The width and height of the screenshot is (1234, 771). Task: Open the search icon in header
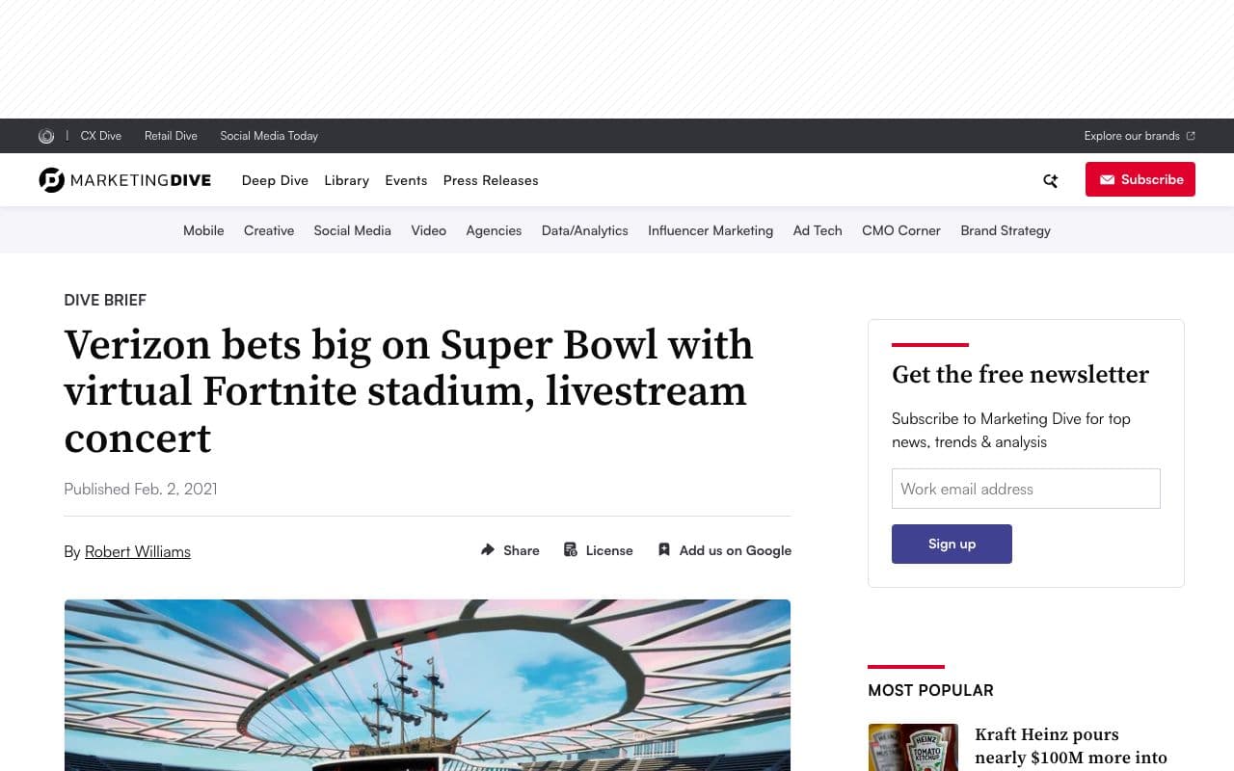click(1050, 180)
